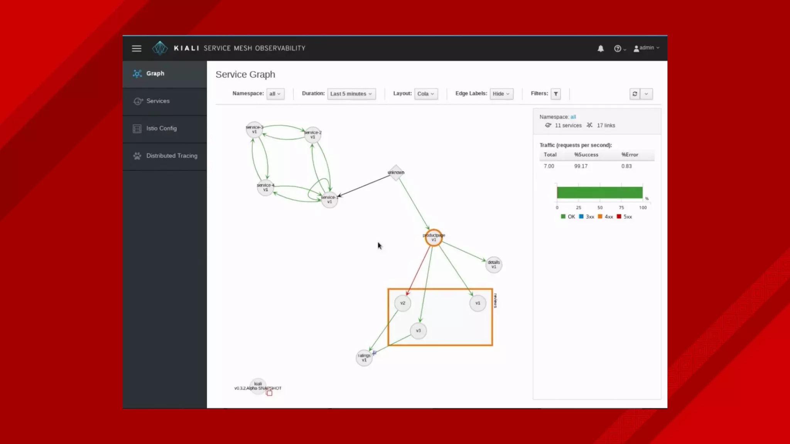Click the graph refresh icon
Screen dimensions: 790x444
point(635,94)
